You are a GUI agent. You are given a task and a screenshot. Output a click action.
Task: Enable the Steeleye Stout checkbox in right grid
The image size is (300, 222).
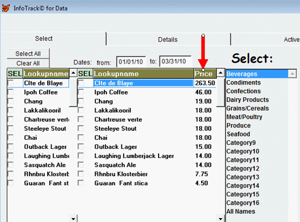pyautogui.click(x=81, y=128)
